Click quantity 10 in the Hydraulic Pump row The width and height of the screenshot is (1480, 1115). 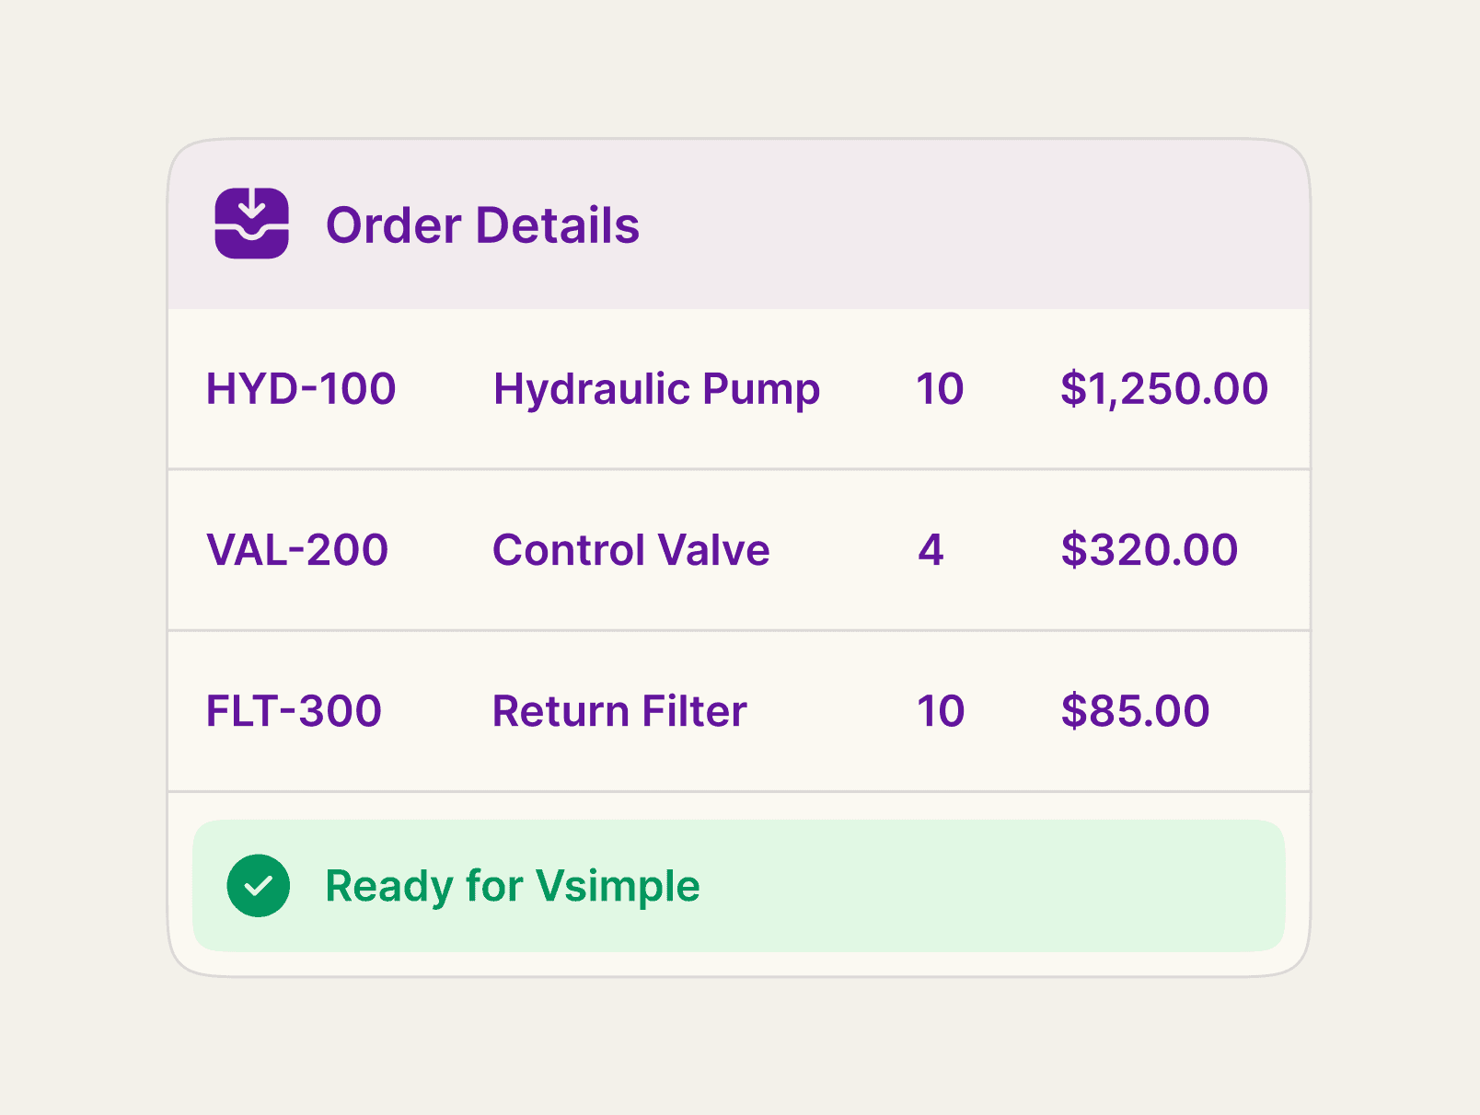[x=940, y=388]
